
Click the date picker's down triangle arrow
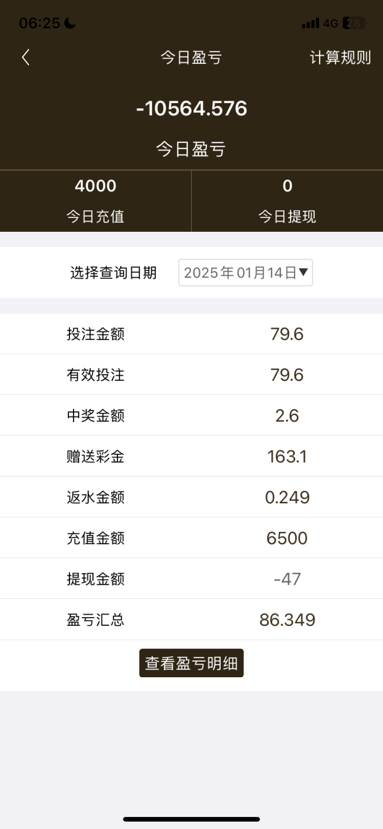coord(303,272)
